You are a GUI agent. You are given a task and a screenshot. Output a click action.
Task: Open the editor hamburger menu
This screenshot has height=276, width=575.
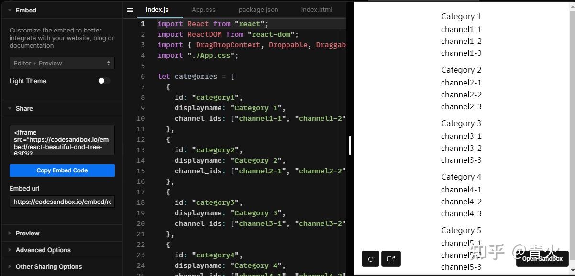pos(130,9)
